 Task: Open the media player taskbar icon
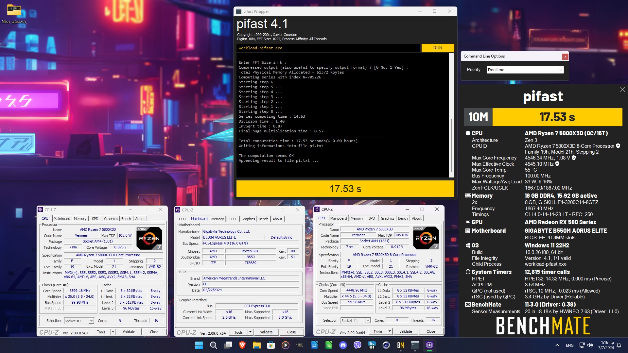[285, 345]
